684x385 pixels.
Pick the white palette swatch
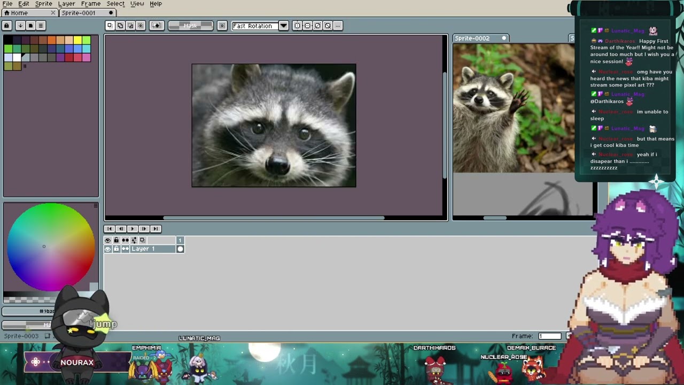[x=17, y=58]
